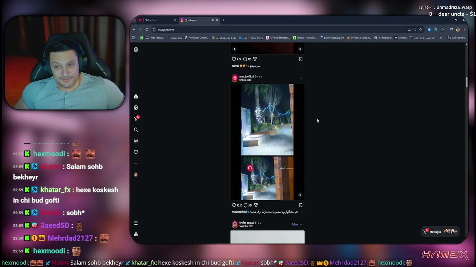
Task: Bookmark this page with the star icon
Action: (421, 29)
